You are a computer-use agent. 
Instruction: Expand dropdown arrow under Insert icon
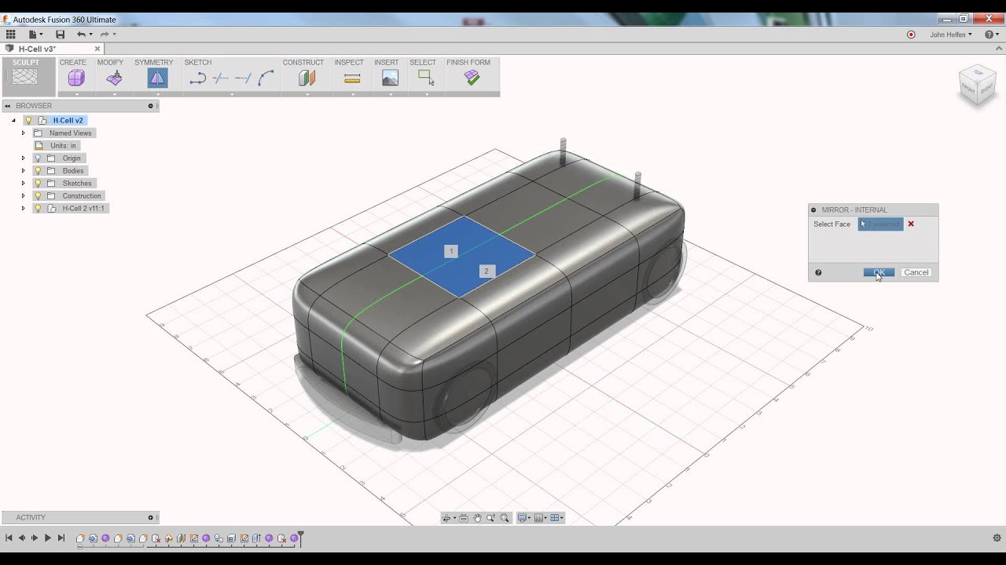click(x=390, y=94)
